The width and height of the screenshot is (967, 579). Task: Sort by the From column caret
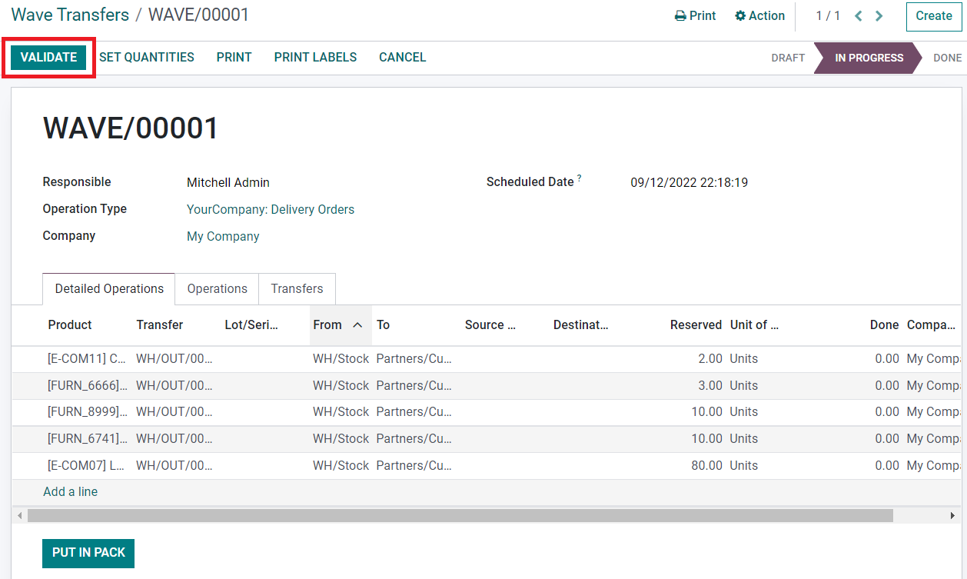pos(357,325)
